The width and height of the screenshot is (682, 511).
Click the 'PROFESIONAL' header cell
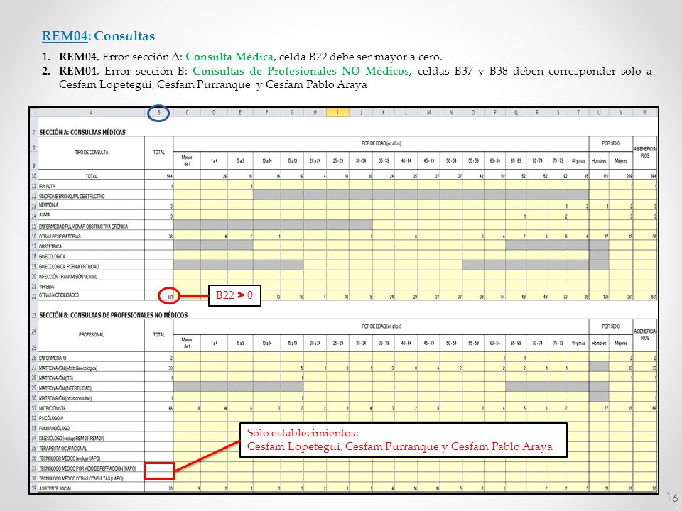(92, 334)
